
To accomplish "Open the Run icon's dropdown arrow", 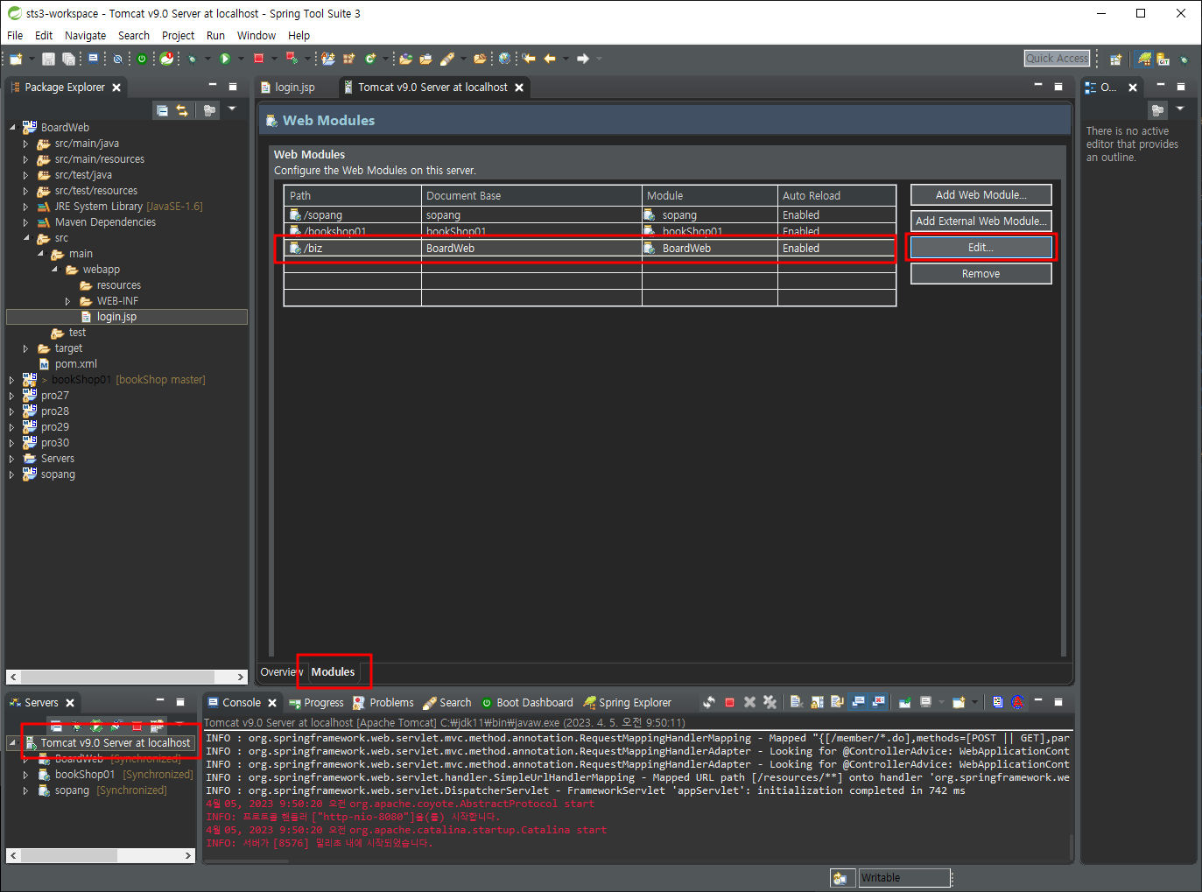I will [x=241, y=59].
